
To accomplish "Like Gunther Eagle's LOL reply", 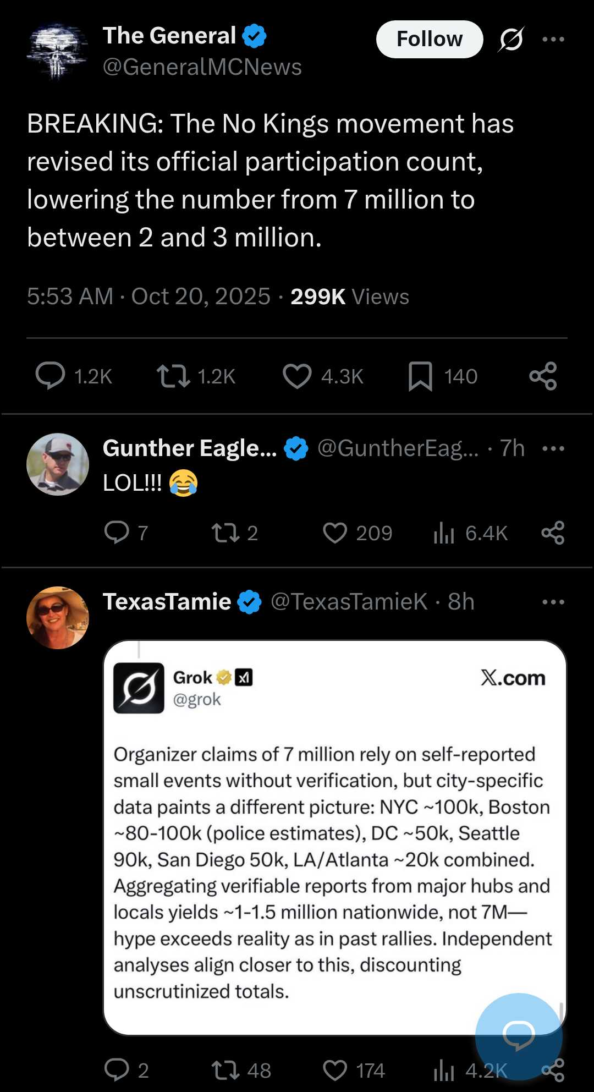I will [x=335, y=533].
